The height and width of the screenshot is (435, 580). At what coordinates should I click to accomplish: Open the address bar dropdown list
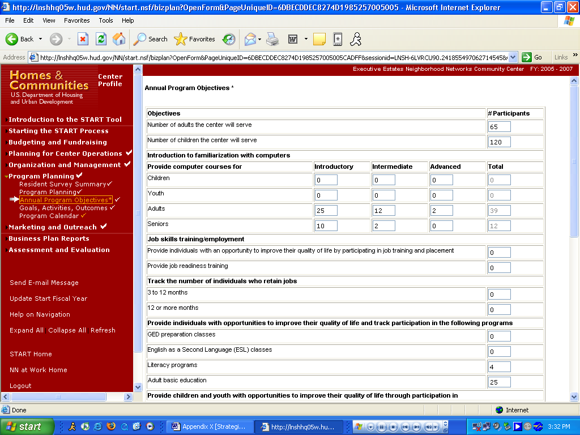513,57
